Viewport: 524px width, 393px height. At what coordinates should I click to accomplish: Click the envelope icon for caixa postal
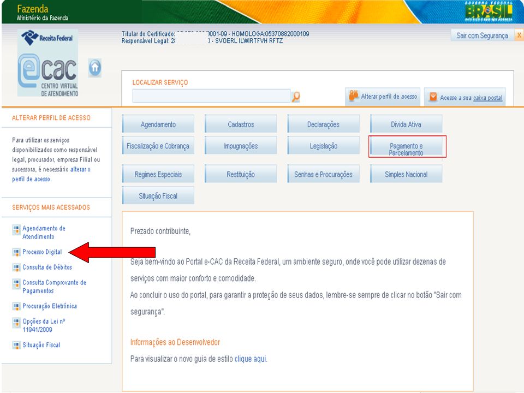(433, 97)
